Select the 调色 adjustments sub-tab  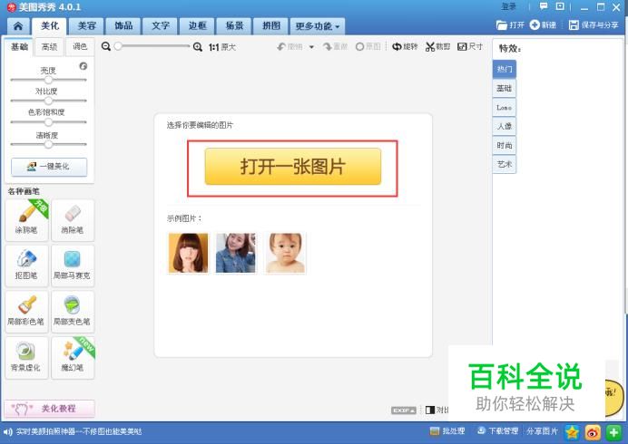[80, 47]
